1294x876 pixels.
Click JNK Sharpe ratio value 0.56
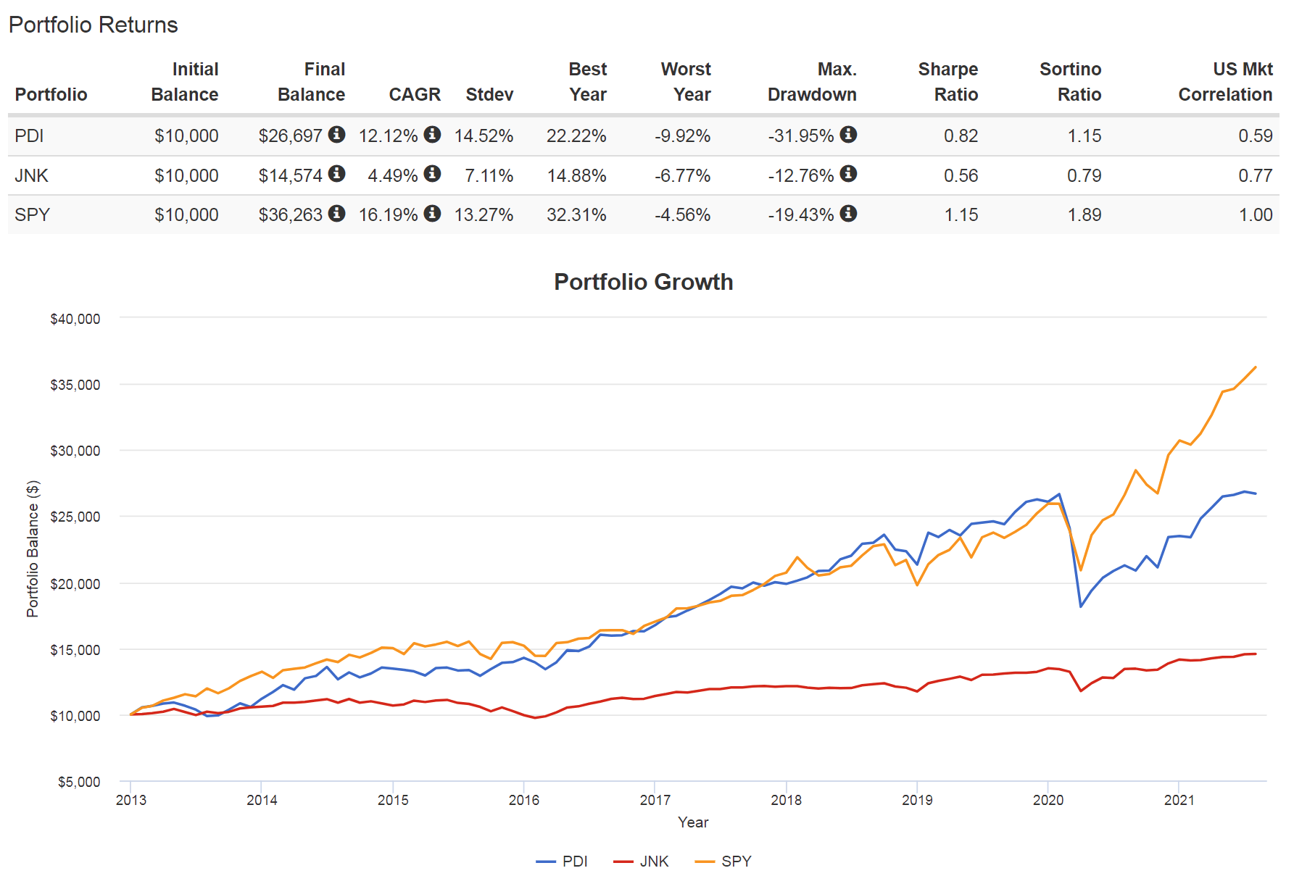961,176
